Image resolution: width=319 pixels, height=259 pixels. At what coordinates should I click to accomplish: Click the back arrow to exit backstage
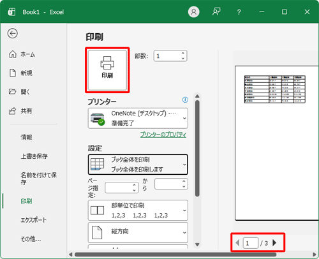click(13, 33)
